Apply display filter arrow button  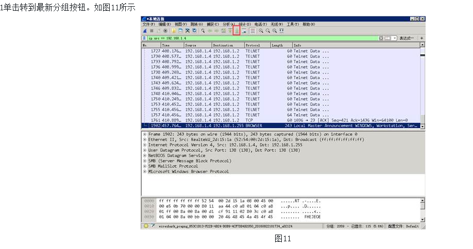(387, 38)
